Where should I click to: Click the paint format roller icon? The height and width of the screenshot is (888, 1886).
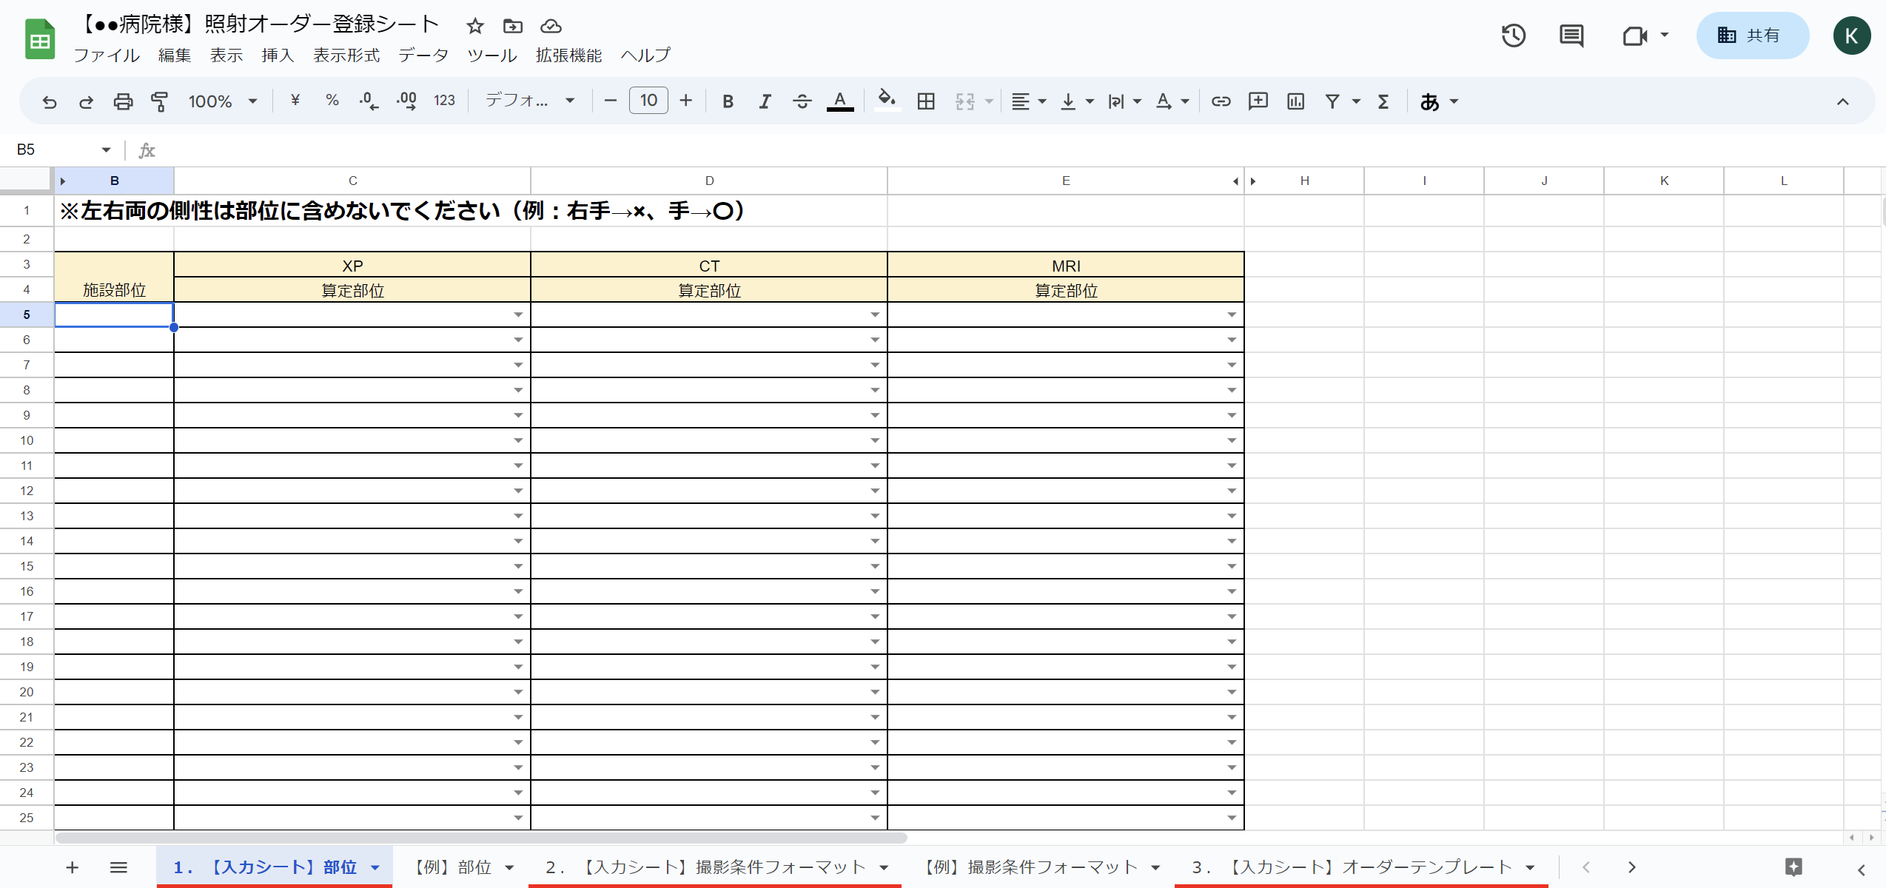[x=159, y=101]
